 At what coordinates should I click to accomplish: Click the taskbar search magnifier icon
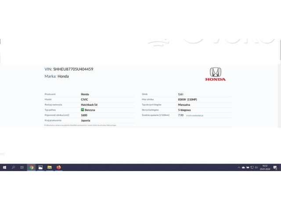pyautogui.click(x=13, y=167)
